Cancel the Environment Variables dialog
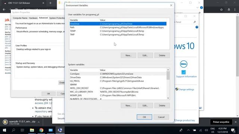The image size is (239, 134). [x=161, y=117]
